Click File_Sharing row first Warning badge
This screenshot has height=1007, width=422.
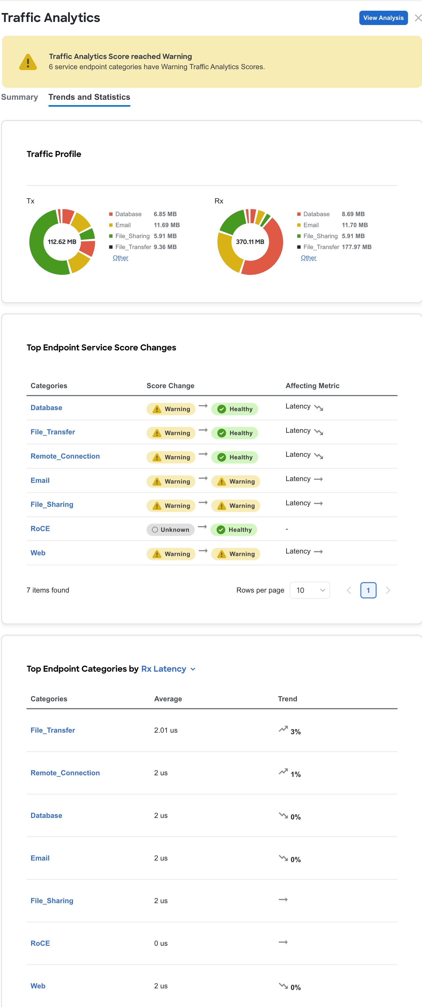coord(171,506)
